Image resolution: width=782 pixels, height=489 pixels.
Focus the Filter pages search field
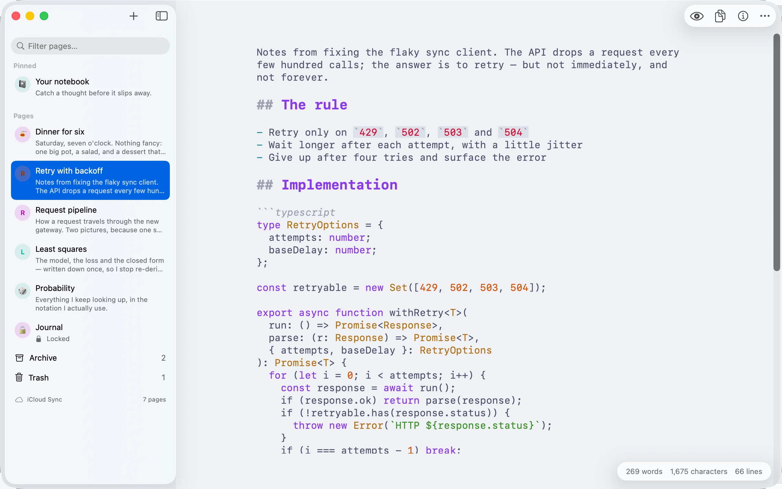(x=90, y=46)
